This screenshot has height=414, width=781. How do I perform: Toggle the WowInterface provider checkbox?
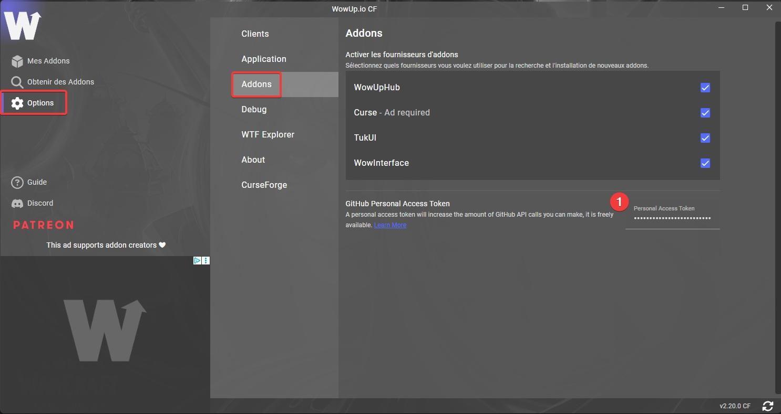point(705,163)
